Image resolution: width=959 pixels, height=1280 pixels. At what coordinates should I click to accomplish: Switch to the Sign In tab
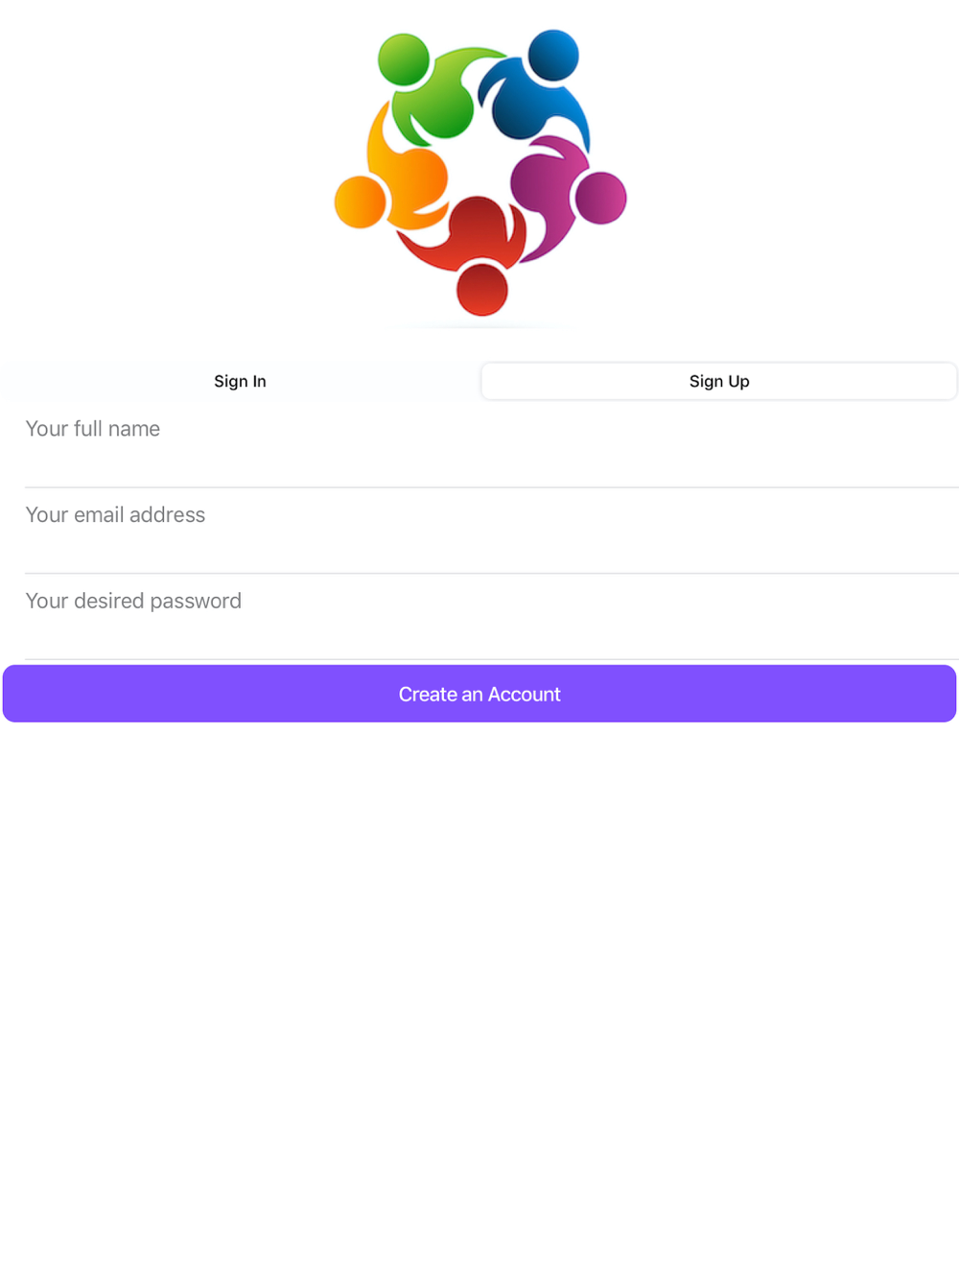240,381
